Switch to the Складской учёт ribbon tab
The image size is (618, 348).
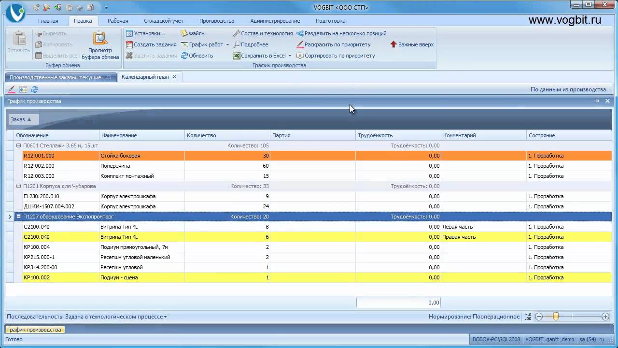164,21
